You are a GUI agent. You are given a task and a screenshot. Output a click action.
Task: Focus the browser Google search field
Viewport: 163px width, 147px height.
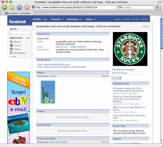[138, 7]
